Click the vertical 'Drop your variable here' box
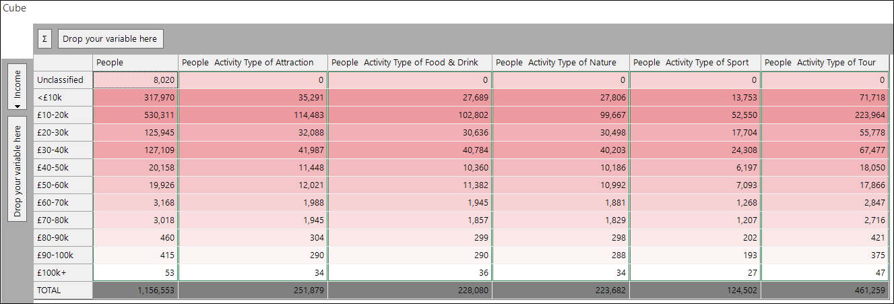The height and width of the screenshot is (304, 894). (x=18, y=168)
